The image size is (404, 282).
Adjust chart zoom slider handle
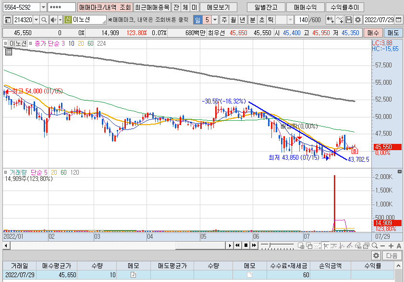[270, 245]
